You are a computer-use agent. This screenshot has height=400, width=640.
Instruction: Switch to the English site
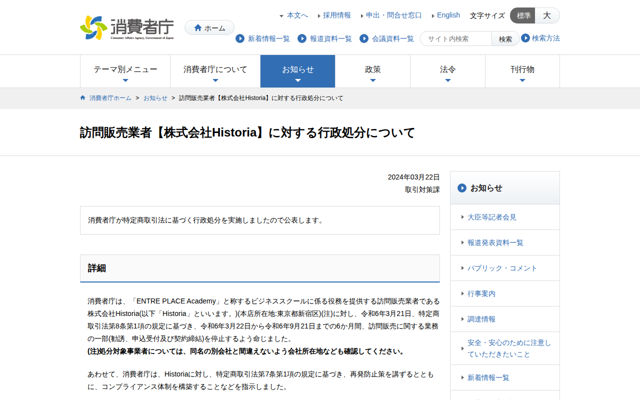point(448,15)
